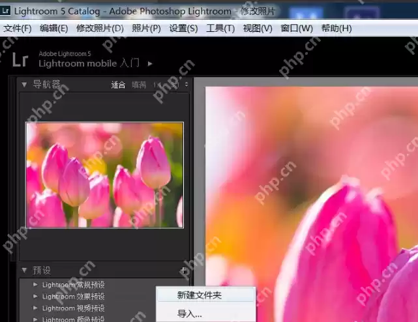Collapse the 导航器 panel
418x322 pixels.
point(24,85)
